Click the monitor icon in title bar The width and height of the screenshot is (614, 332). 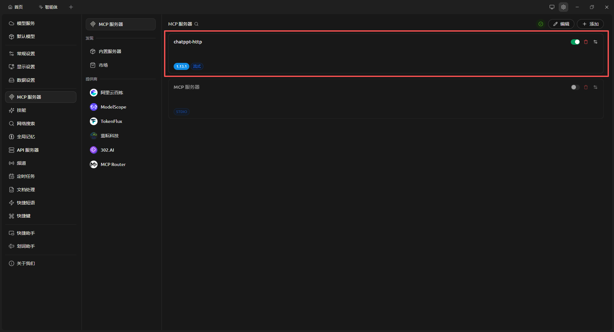552,7
